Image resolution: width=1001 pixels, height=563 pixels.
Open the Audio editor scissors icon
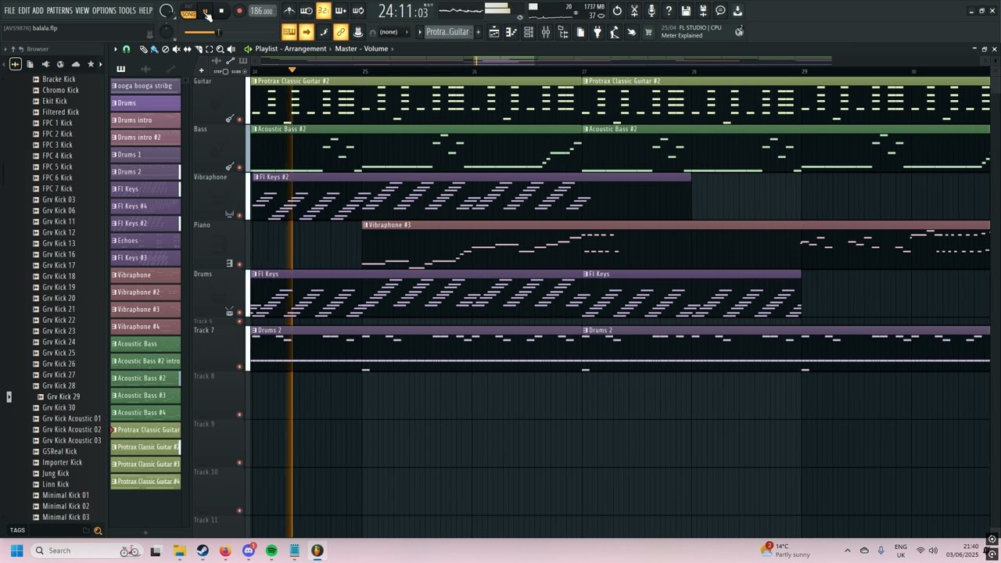(634, 11)
